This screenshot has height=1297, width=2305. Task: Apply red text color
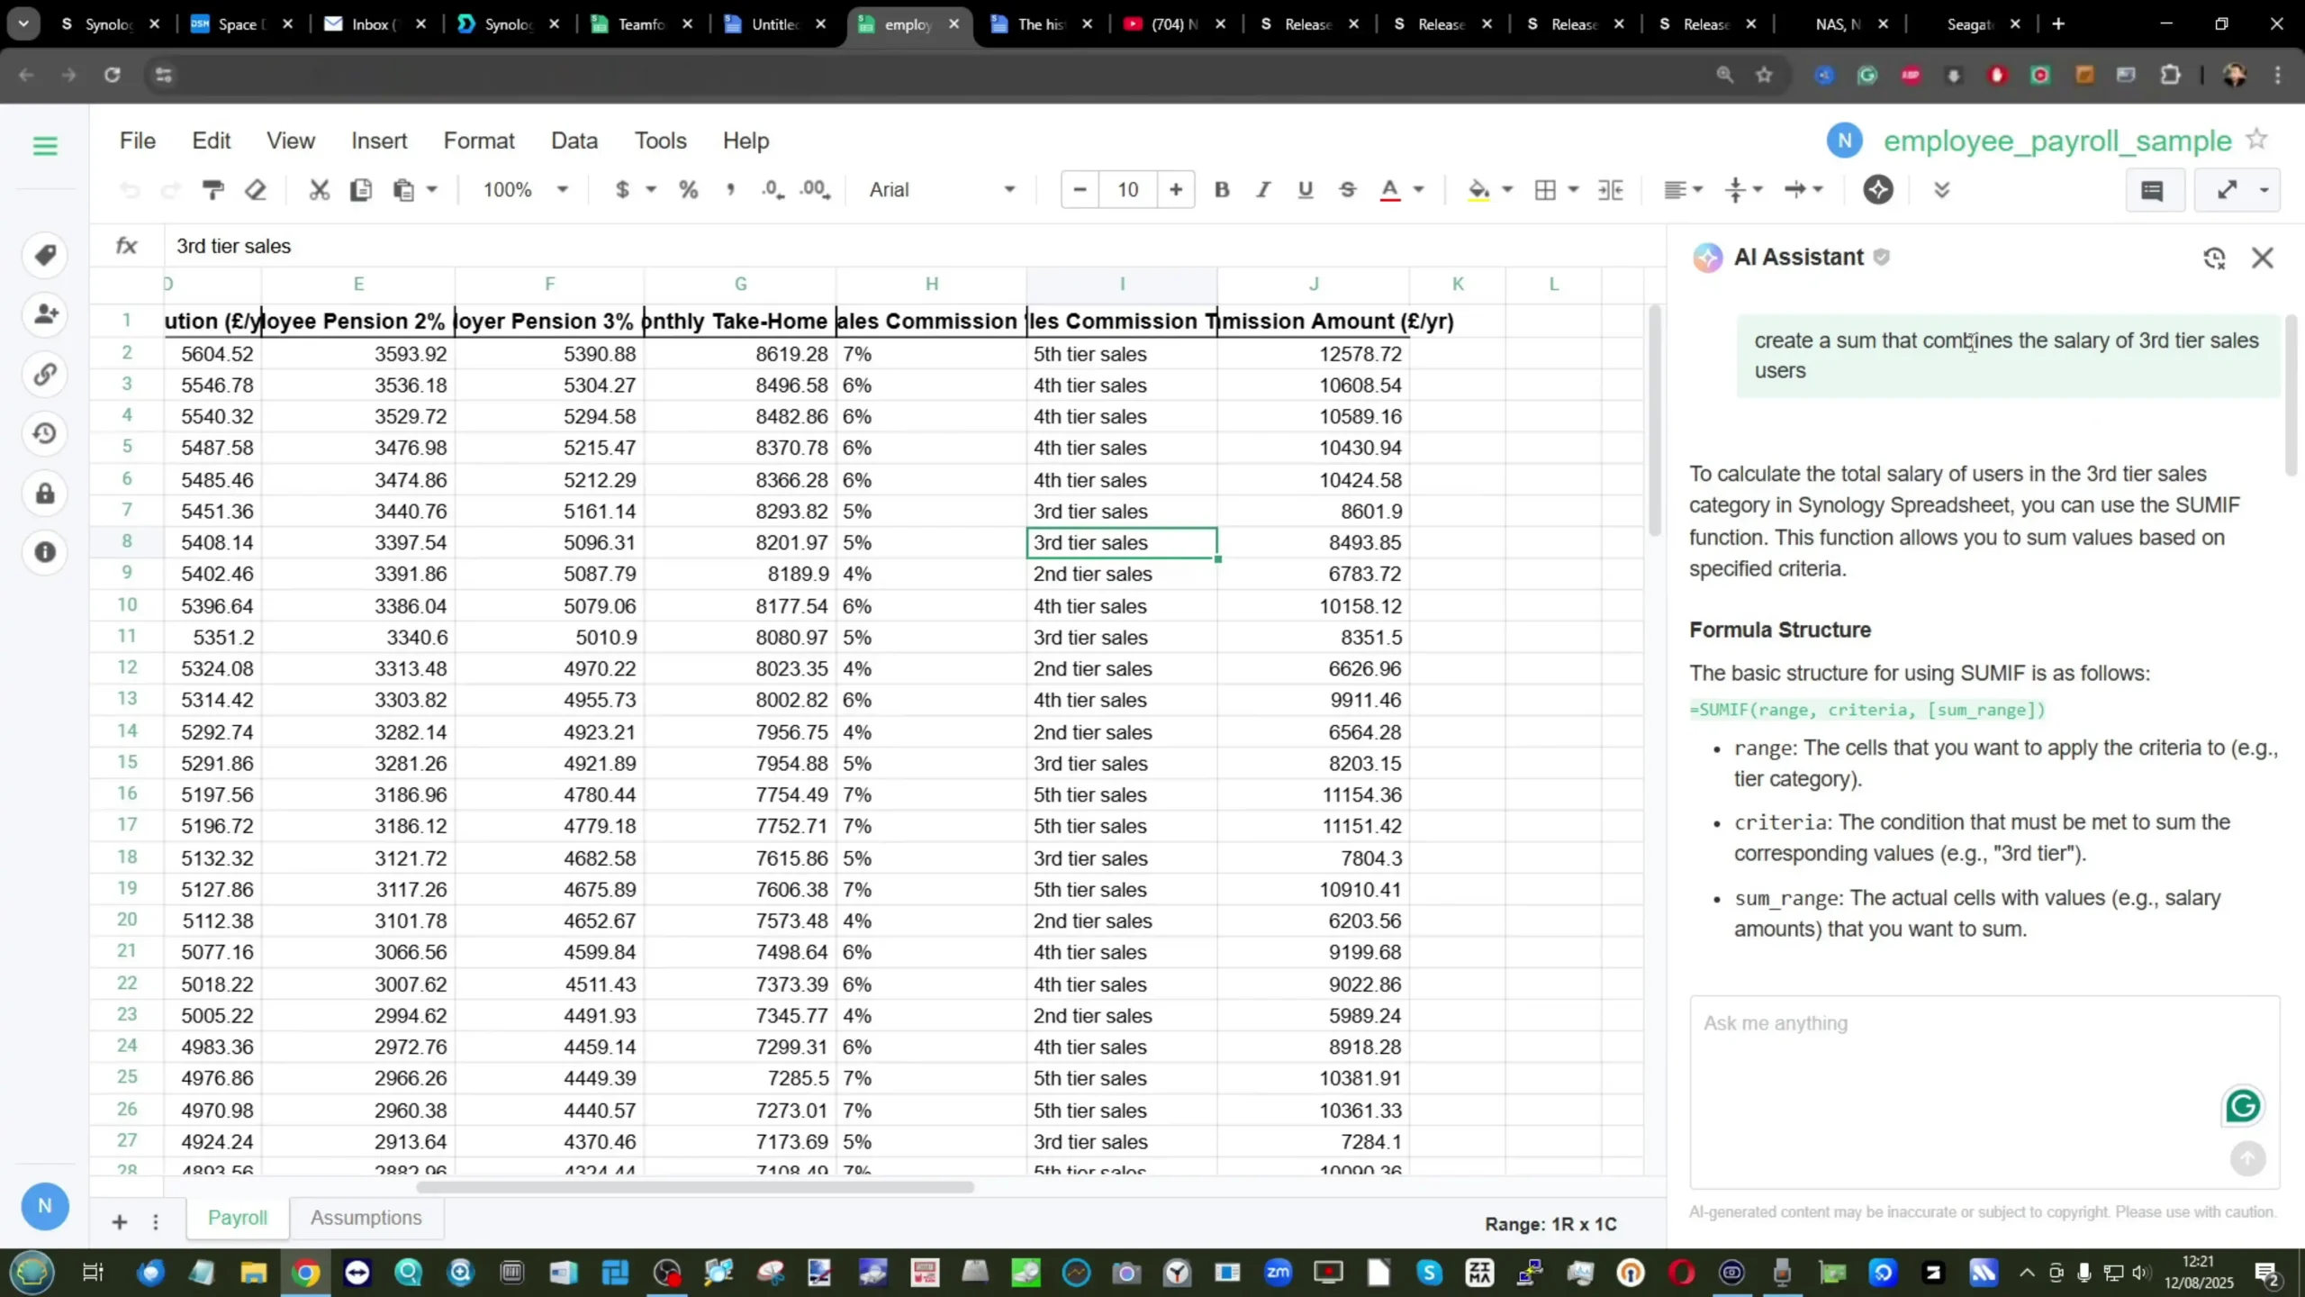[1390, 189]
